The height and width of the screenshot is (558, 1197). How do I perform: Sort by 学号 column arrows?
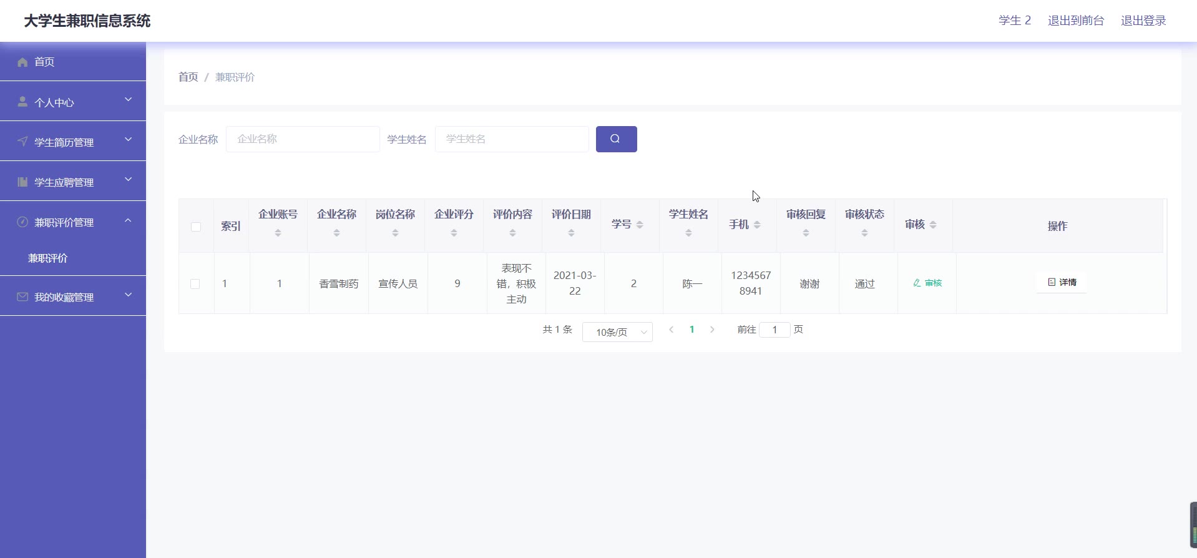point(640,225)
